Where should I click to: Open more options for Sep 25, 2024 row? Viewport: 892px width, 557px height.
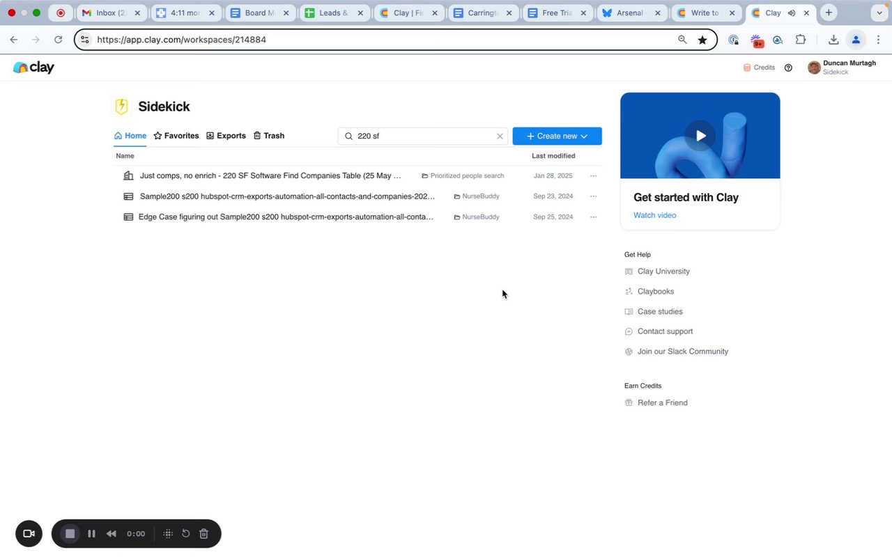594,217
